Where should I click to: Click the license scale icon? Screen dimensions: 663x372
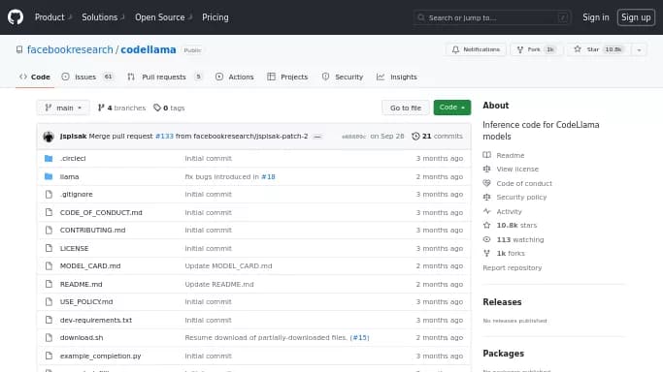click(x=486, y=170)
